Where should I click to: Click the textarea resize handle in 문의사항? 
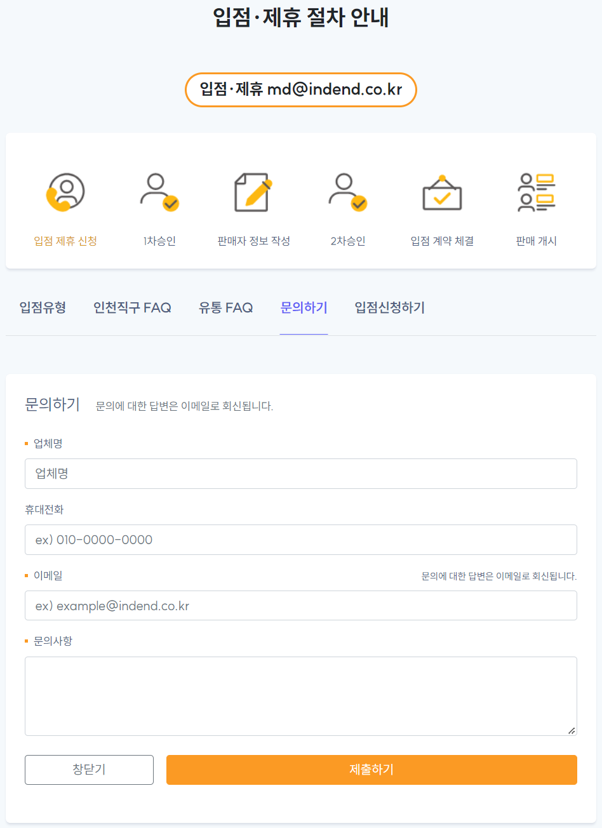tap(572, 730)
